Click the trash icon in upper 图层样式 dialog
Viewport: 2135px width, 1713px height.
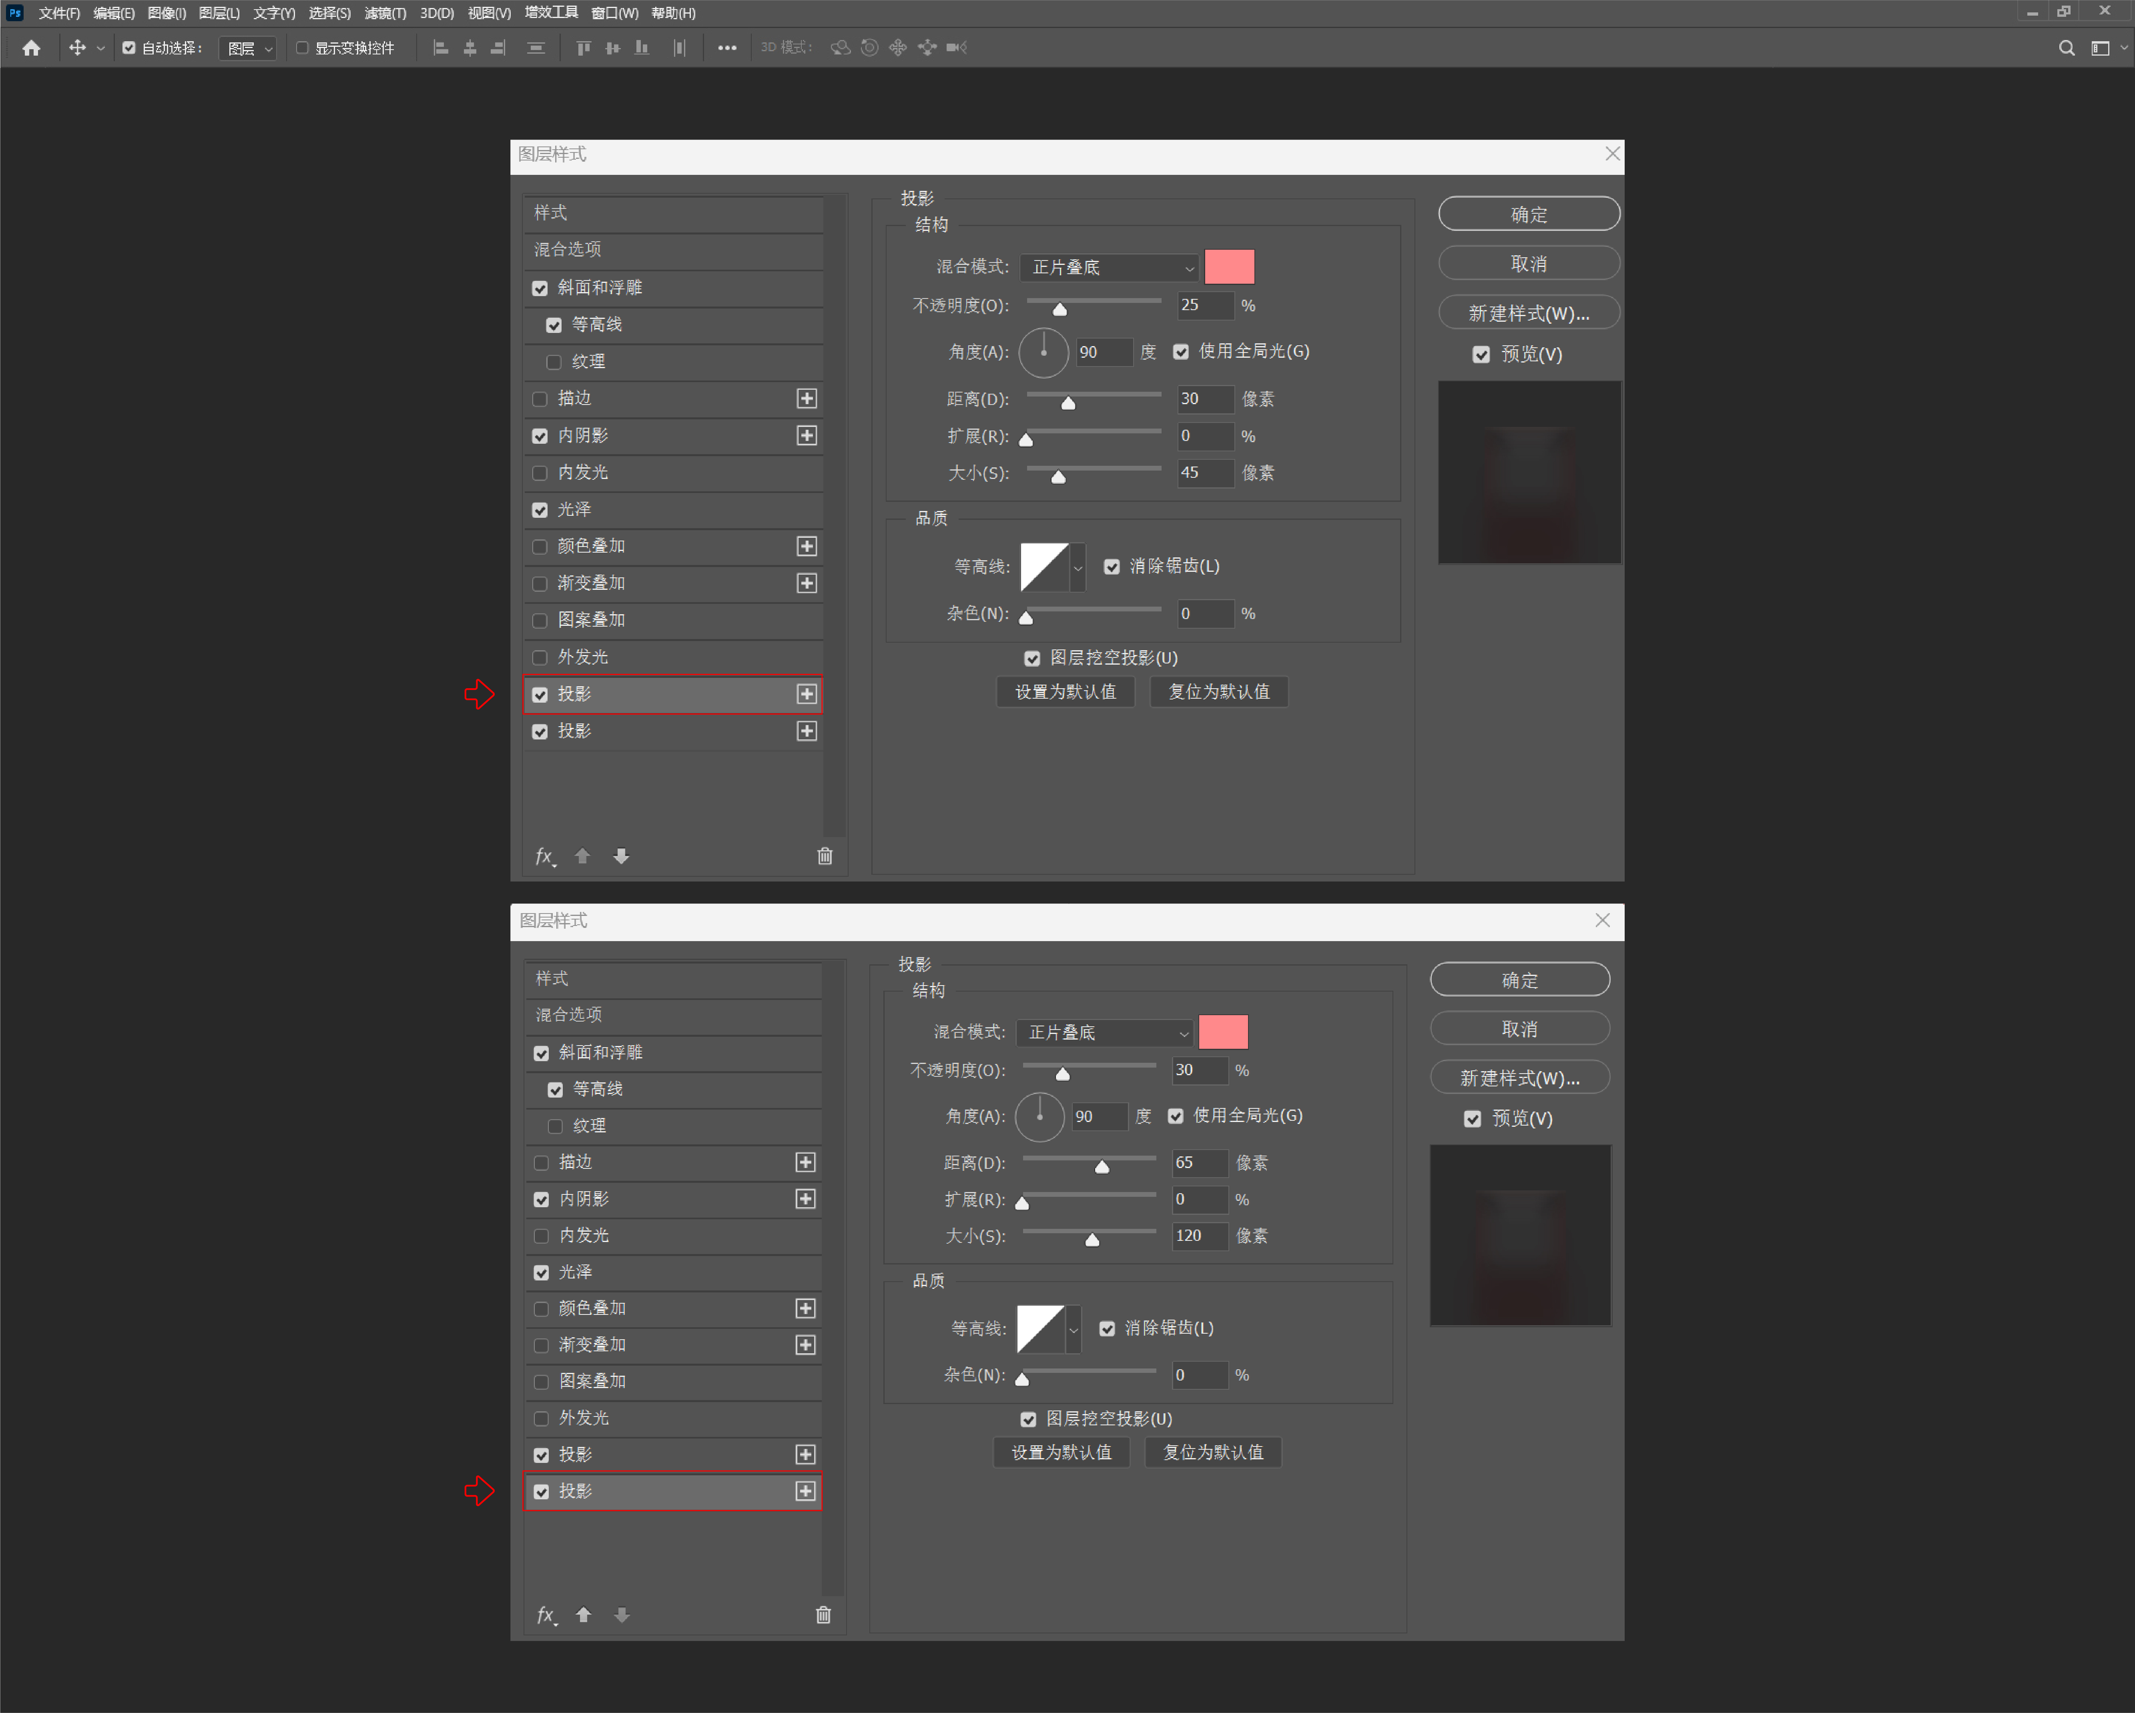click(825, 856)
